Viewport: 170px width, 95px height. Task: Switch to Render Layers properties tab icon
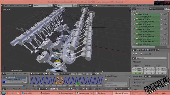coord(141,50)
